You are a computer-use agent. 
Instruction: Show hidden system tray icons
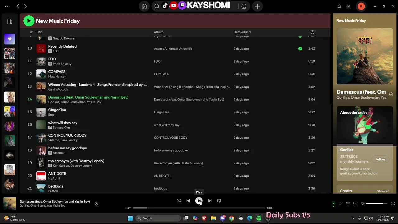(353, 218)
